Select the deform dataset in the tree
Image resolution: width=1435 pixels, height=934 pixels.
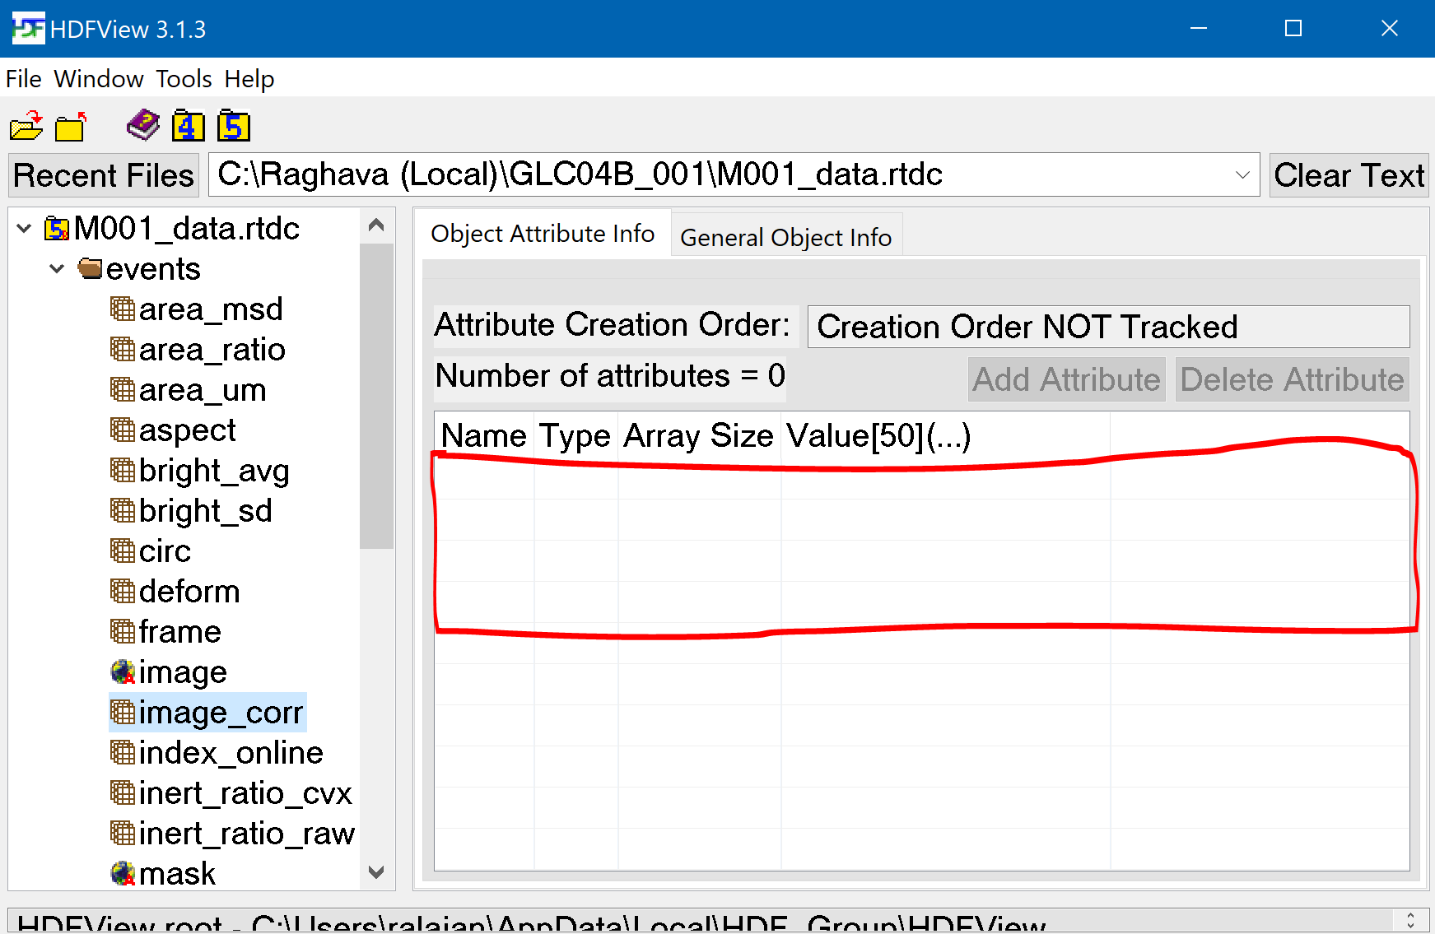point(189,591)
